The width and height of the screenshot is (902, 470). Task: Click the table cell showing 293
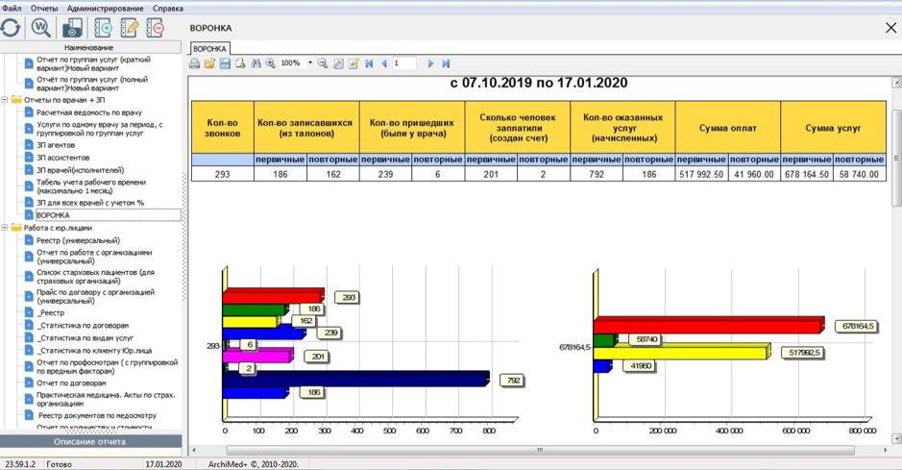coord(223,174)
